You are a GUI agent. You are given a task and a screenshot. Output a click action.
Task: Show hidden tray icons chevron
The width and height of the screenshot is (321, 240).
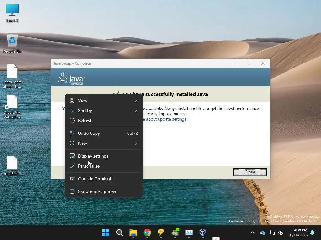[253, 232]
